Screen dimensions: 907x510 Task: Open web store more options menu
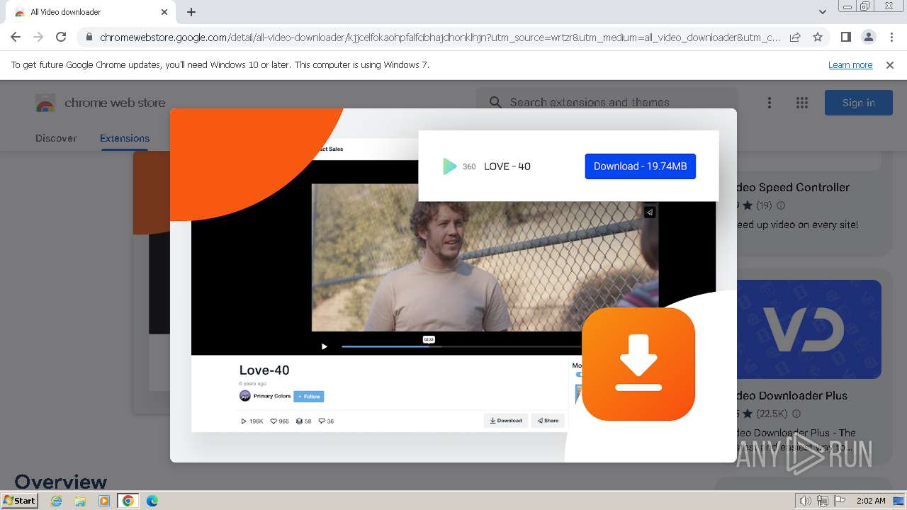[x=770, y=103]
